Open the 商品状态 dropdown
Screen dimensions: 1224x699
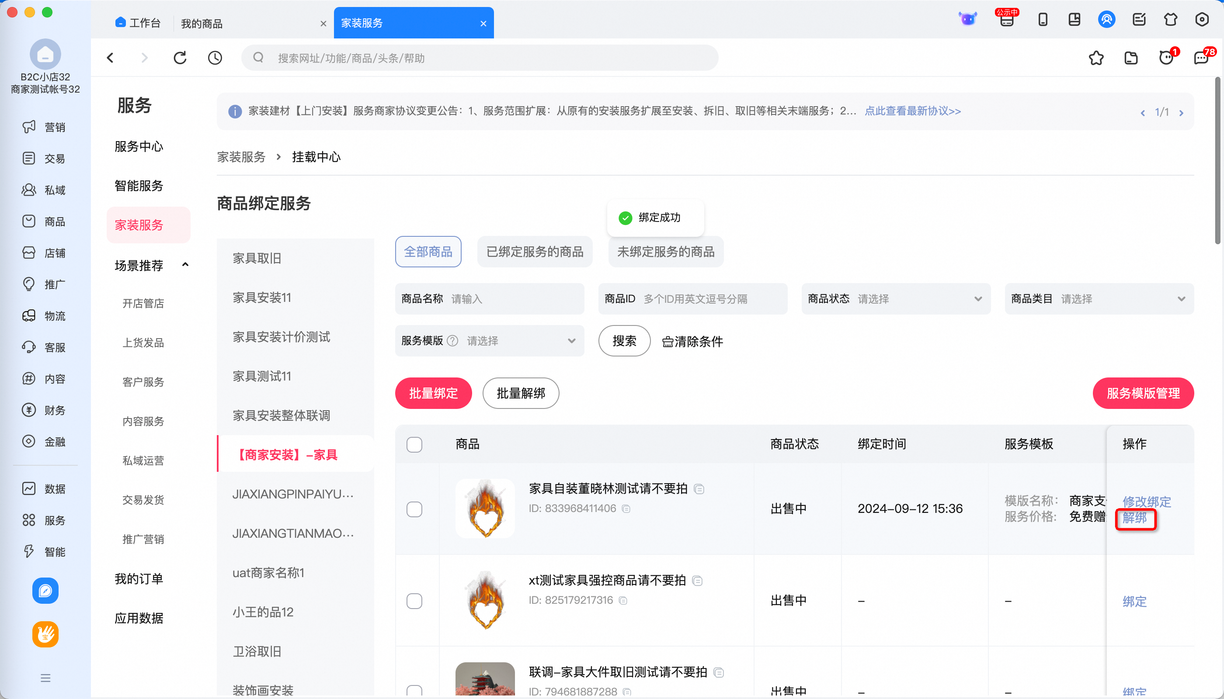point(896,299)
